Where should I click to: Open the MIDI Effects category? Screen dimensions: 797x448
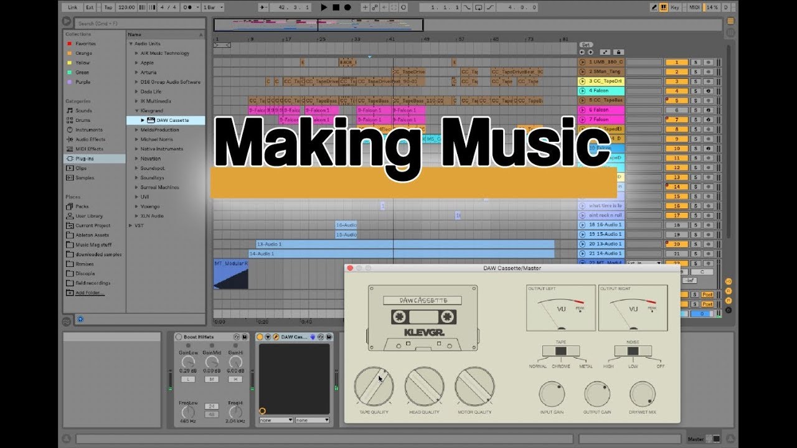tap(89, 149)
